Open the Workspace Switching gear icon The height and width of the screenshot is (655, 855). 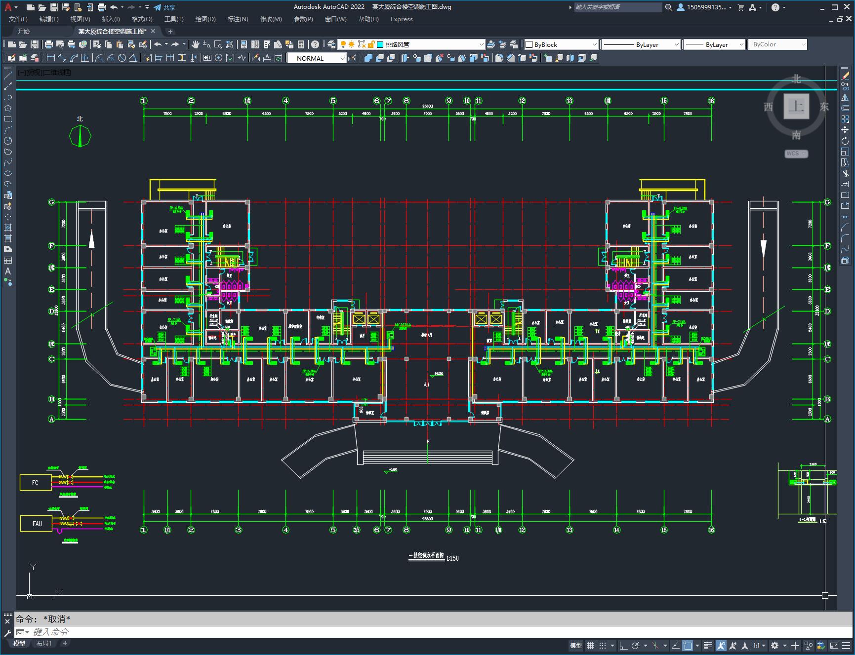click(774, 645)
